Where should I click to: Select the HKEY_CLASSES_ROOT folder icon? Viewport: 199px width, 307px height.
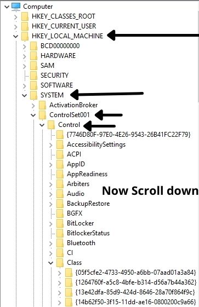25,16
